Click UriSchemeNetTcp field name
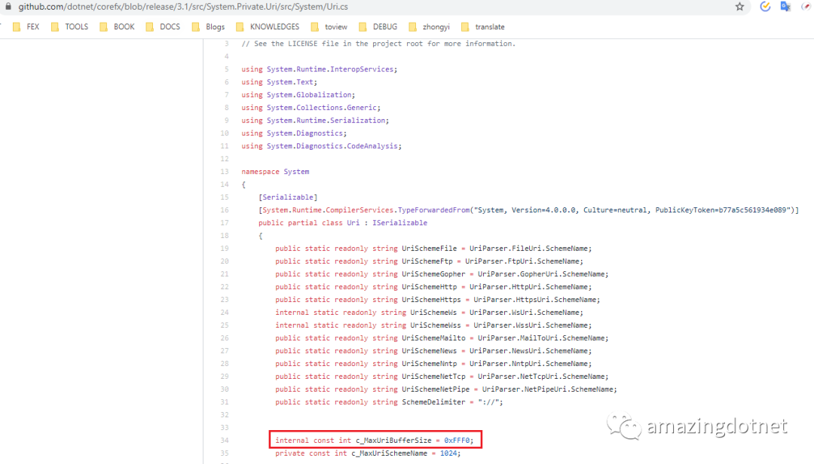The image size is (814, 464). (433, 377)
